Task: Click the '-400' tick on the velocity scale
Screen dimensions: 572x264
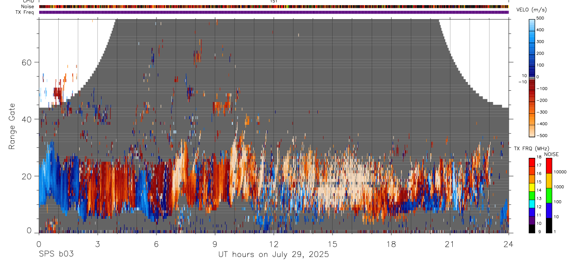Action: click(x=542, y=124)
